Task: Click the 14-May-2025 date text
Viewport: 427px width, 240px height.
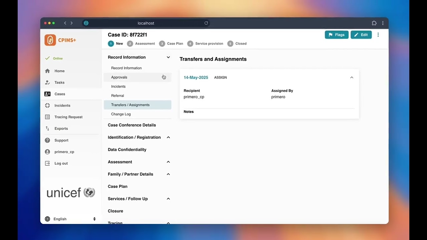Action: 196,77
